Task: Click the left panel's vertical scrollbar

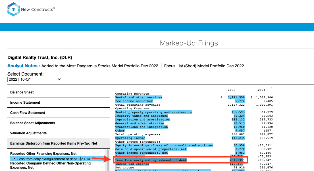Action: [x=108, y=160]
